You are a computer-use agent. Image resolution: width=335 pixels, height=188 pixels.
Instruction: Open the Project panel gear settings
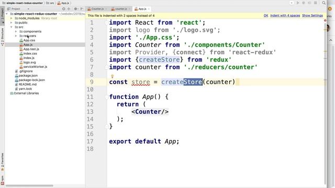[75, 9]
